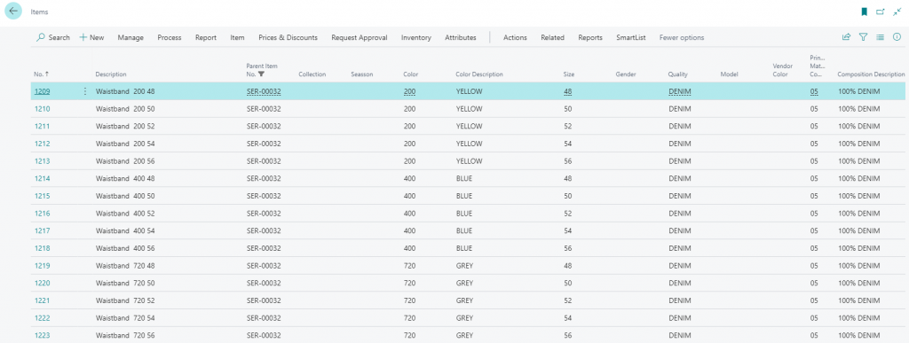Open item number 1209 link
Viewport: 909px width, 343px height.
(x=42, y=91)
